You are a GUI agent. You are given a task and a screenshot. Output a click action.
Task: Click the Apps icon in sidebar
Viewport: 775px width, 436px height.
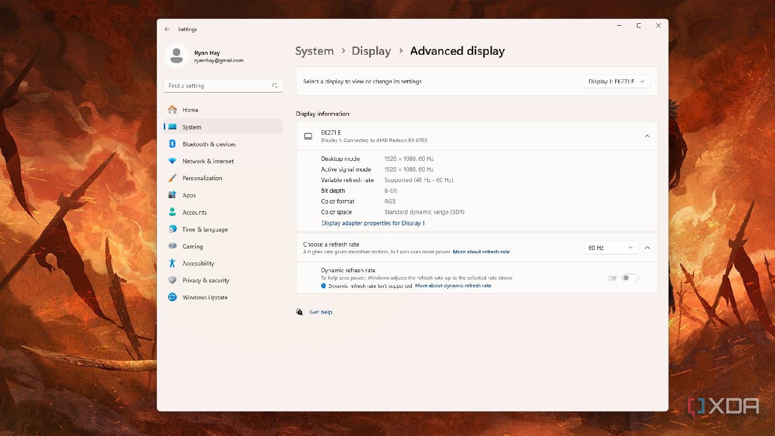click(172, 195)
